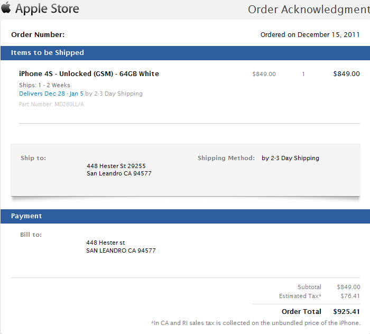
Task: Click the gray unit price $849.00
Action: click(x=264, y=74)
